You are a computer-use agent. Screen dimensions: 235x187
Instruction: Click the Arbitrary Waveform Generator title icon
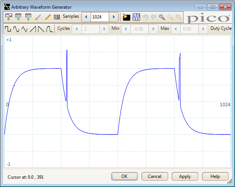[7, 7]
